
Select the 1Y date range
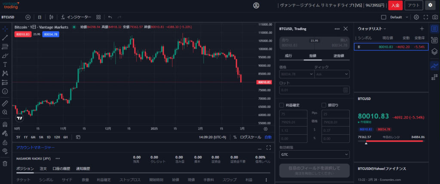click(26, 137)
